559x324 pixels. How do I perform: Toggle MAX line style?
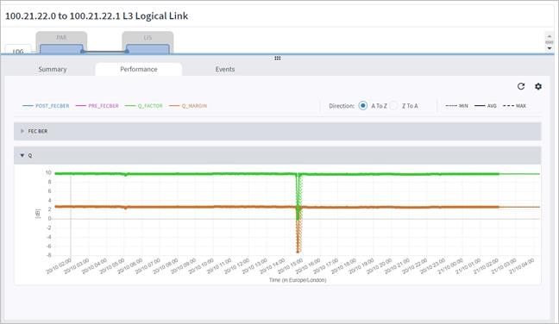click(x=514, y=106)
